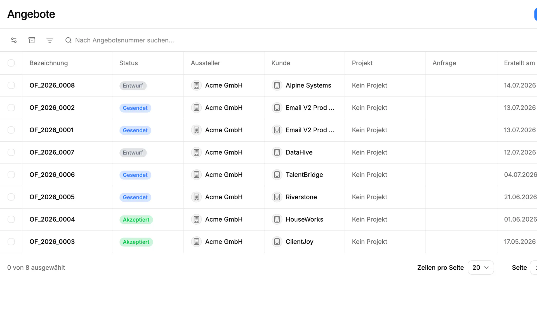537x335 pixels.
Task: Click building icon beside TalentBridge
Action: tap(277, 175)
